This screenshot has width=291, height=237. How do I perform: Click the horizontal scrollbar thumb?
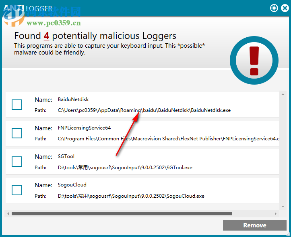(x=122, y=214)
